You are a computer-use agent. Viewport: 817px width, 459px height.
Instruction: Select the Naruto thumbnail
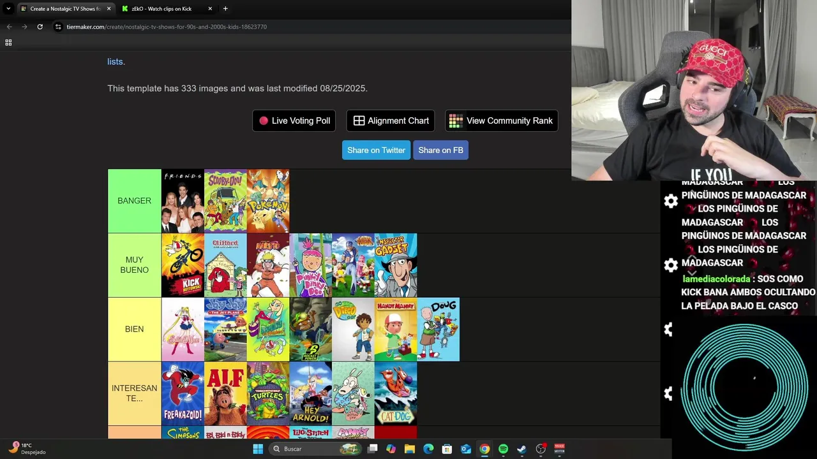click(268, 265)
